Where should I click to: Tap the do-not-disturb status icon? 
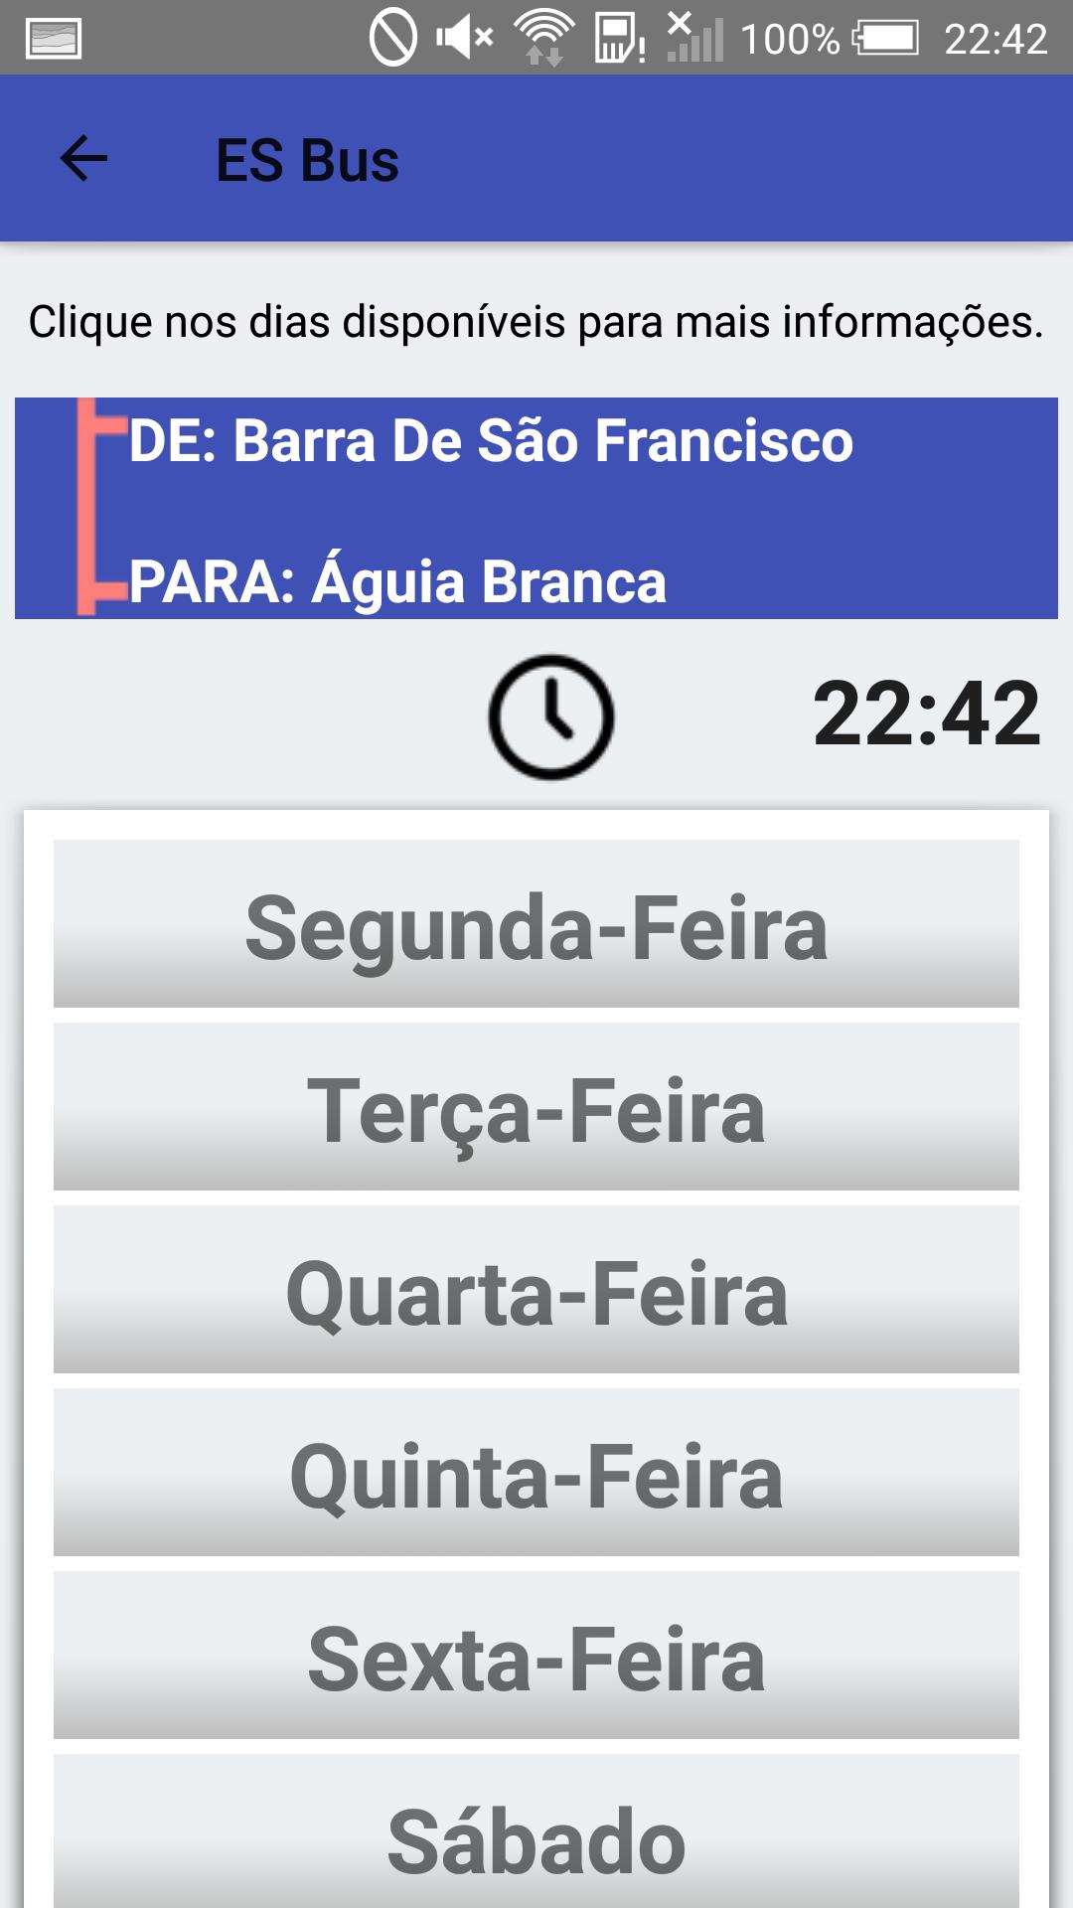coord(392,38)
